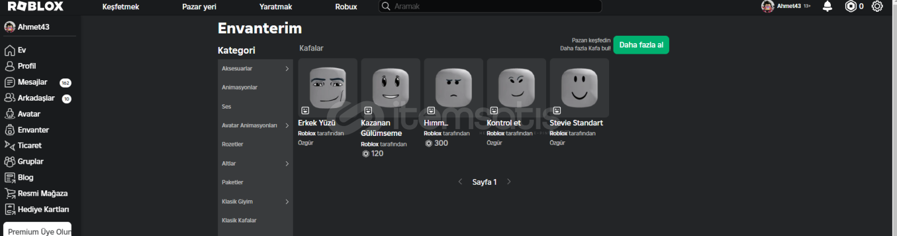
Task: Go to next inventory page arrow
Action: point(509,182)
